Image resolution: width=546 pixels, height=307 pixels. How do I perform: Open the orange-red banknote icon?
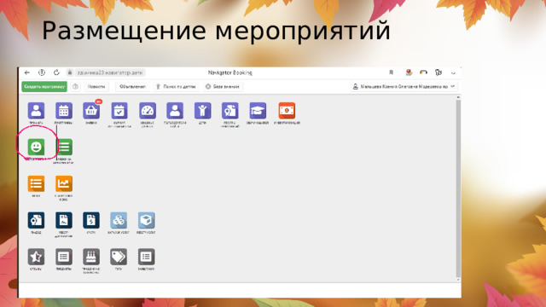287,111
